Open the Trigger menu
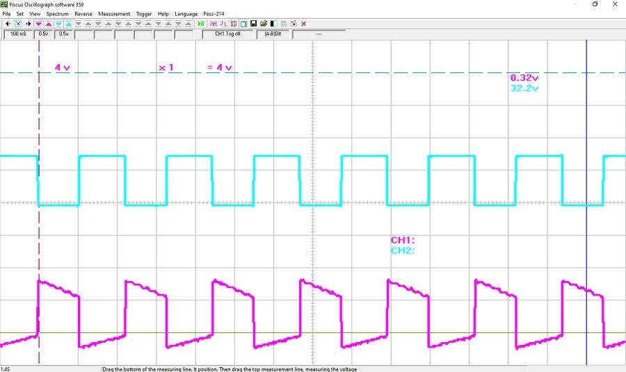Image resolution: width=626 pixels, height=372 pixels. [144, 14]
